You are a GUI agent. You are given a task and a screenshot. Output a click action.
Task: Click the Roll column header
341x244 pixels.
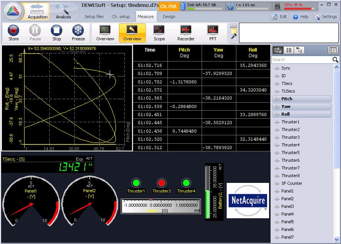253,53
